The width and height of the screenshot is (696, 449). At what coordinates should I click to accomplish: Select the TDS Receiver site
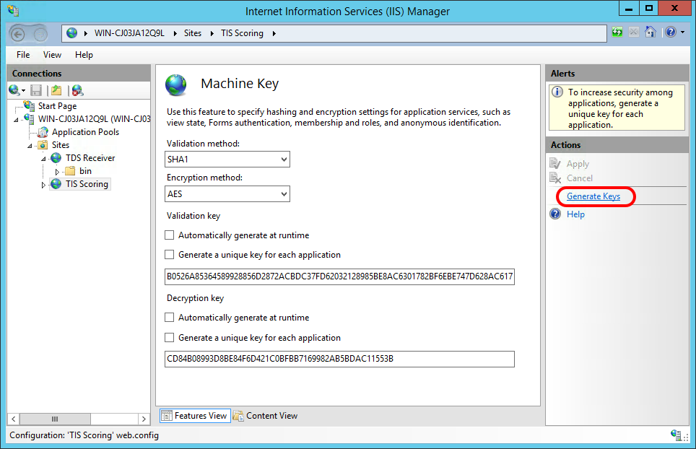(x=90, y=158)
